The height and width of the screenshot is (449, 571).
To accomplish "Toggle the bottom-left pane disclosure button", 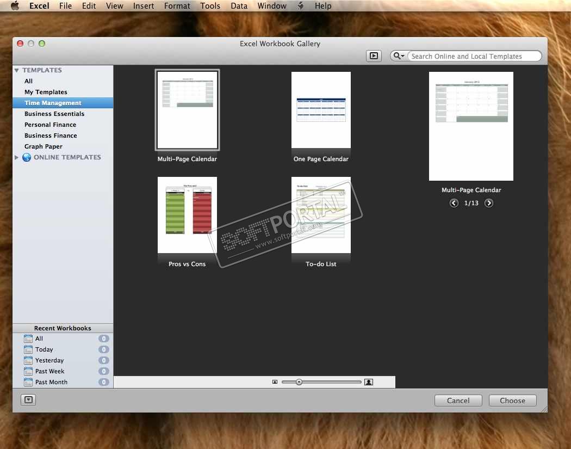I will click(28, 400).
